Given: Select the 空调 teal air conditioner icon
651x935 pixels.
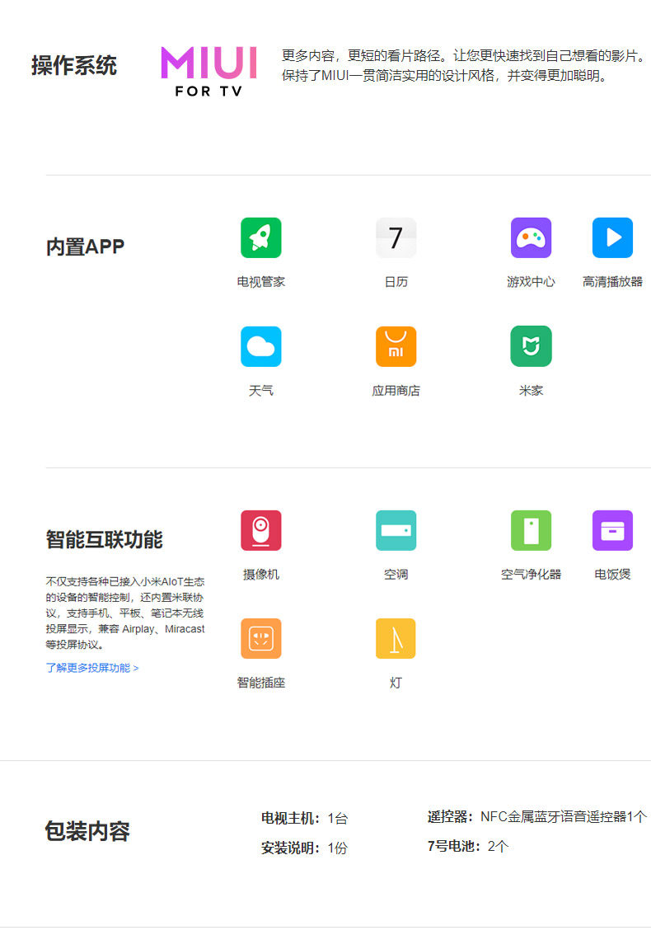Looking at the screenshot, I should tap(396, 530).
